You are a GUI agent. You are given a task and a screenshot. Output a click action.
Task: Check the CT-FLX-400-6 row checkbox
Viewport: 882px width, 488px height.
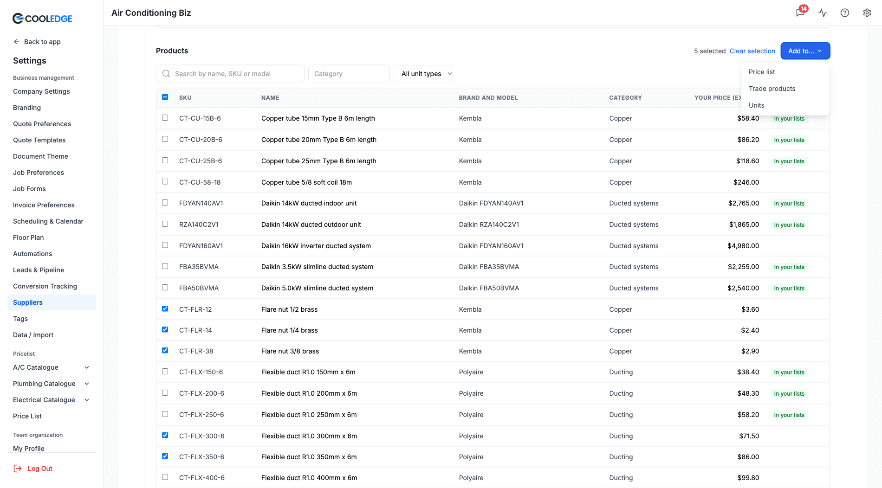pos(165,477)
